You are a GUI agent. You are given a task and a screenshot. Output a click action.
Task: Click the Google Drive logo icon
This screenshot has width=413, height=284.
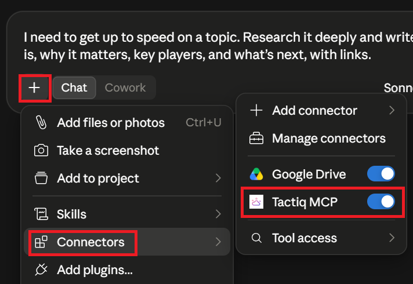pyautogui.click(x=256, y=174)
